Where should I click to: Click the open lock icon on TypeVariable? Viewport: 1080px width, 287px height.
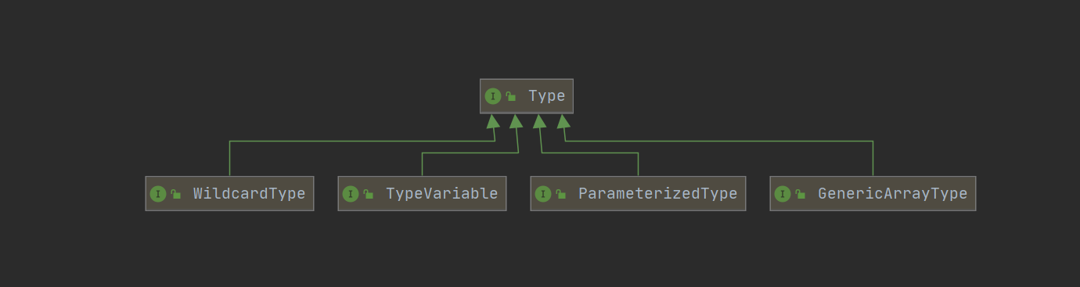coord(368,194)
